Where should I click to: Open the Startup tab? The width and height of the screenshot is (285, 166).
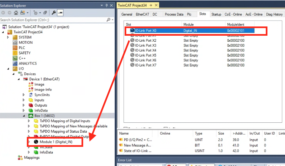pyautogui.click(x=216, y=14)
